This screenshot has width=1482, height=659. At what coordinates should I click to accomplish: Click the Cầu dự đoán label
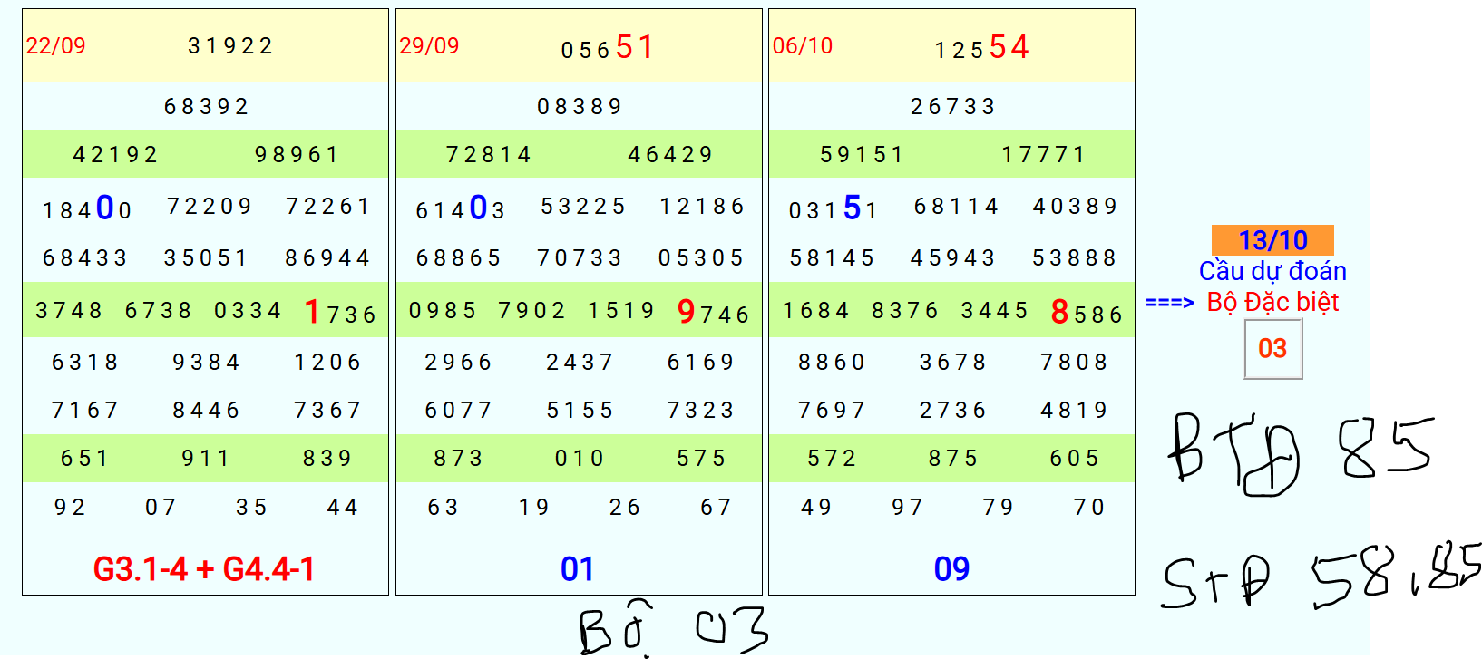1272,271
